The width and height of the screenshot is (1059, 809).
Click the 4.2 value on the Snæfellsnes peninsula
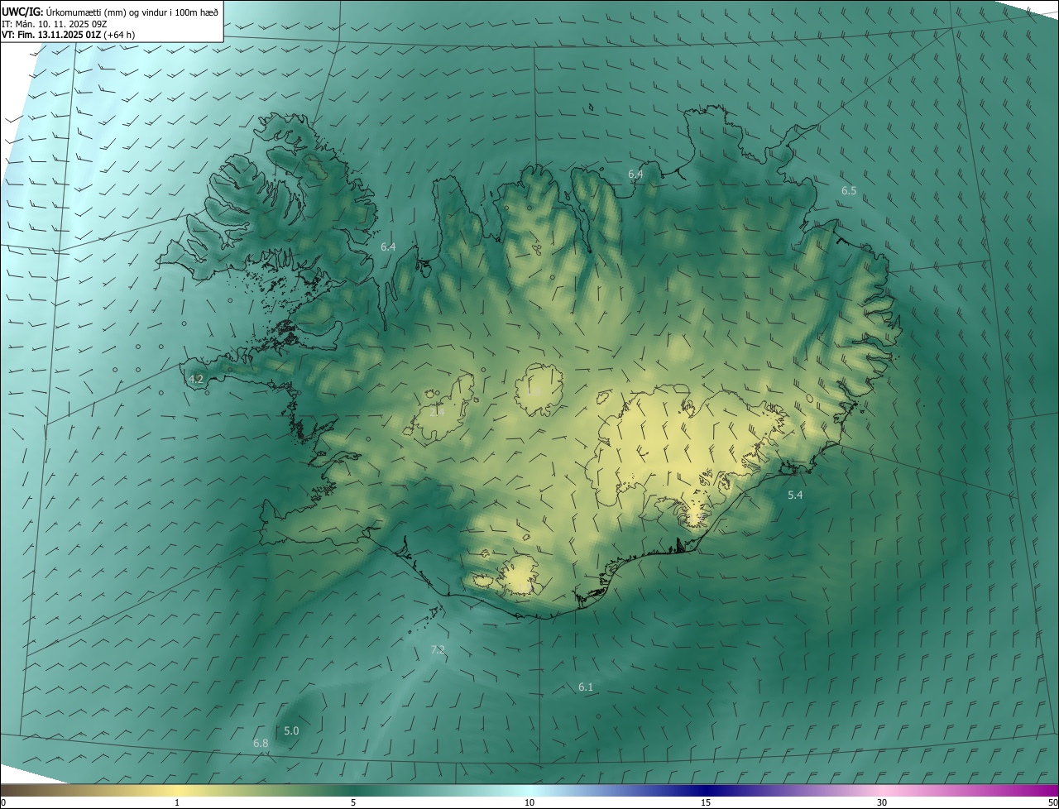[196, 380]
